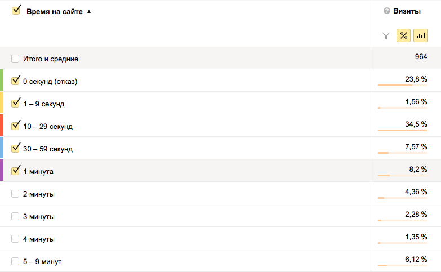Click the green swatch of the 0 секунд row
The height and width of the screenshot is (272, 441).
tap(2, 80)
